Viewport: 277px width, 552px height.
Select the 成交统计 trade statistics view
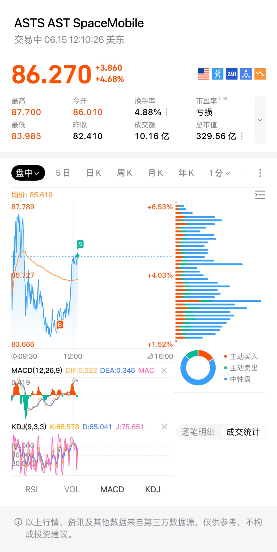243,432
